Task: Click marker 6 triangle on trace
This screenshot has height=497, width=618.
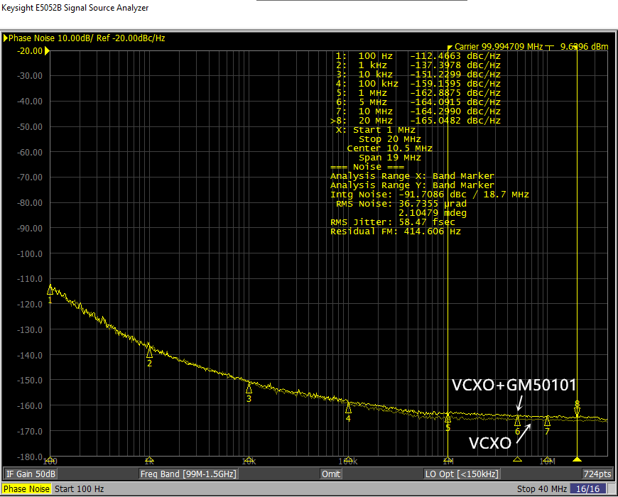Action: pyautogui.click(x=517, y=421)
